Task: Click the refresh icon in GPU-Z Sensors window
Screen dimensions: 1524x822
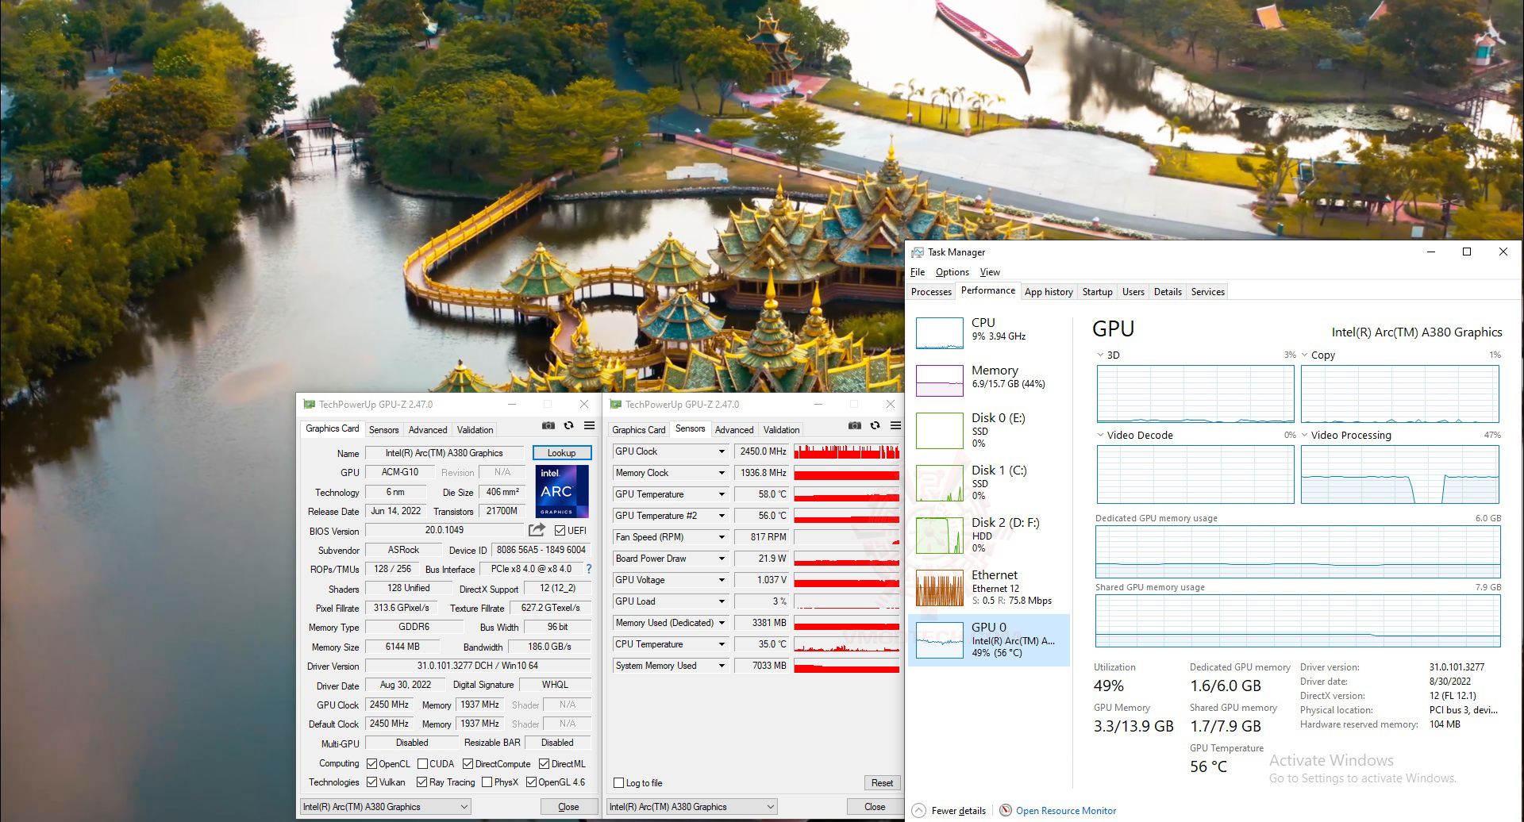Action: 875,426
